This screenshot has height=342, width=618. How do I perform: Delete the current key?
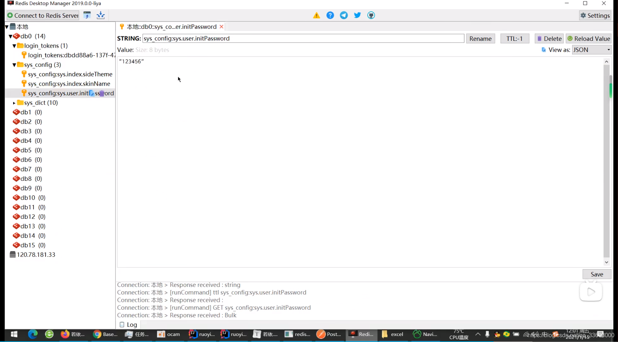click(x=549, y=38)
